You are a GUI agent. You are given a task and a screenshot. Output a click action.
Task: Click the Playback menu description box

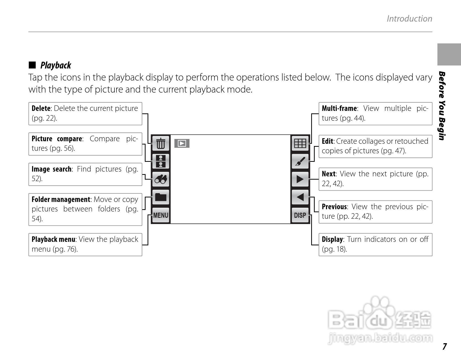[85, 245]
